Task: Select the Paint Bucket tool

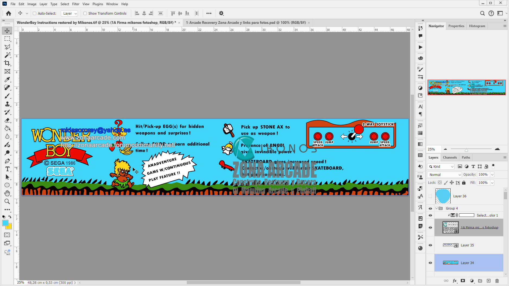Action: click(x=7, y=128)
